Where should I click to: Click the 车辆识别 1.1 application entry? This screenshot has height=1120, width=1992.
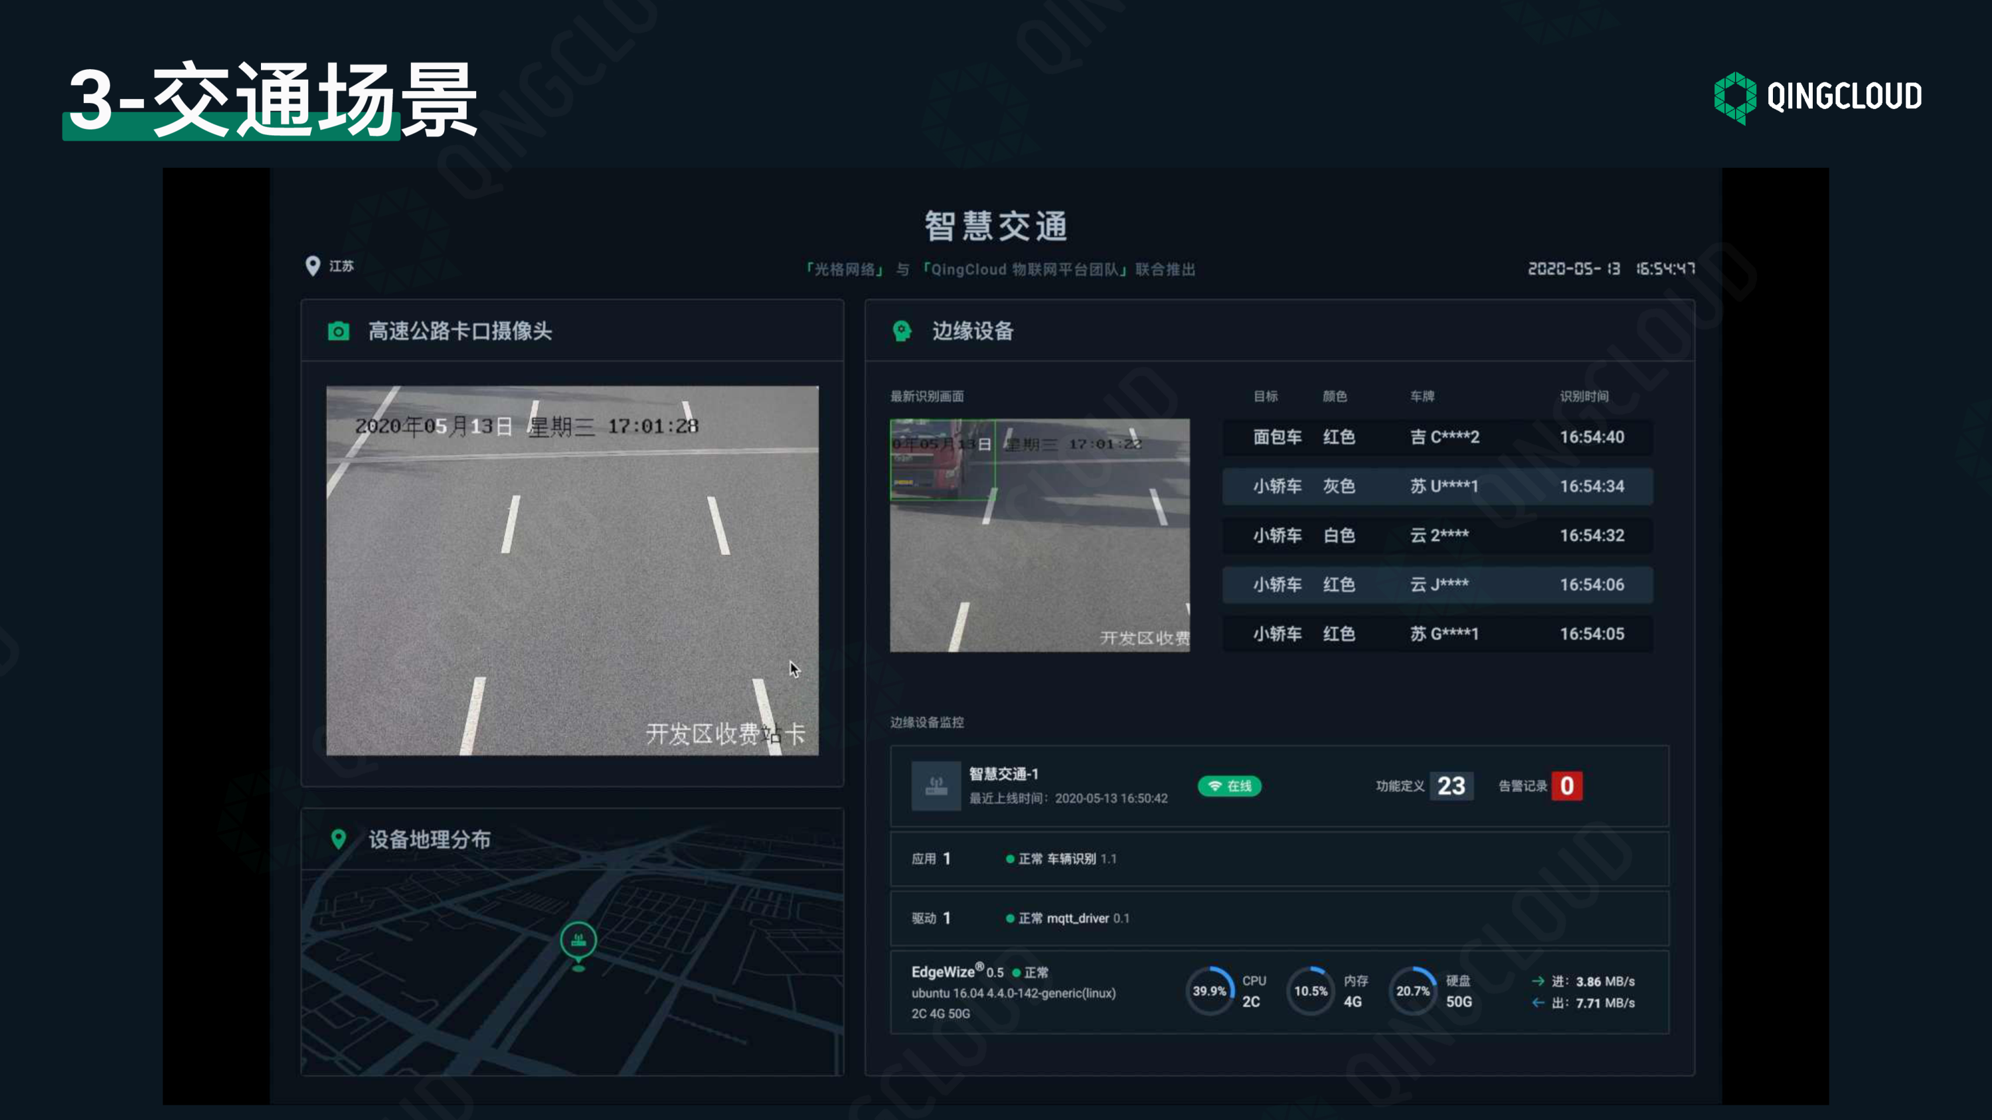coord(1082,858)
